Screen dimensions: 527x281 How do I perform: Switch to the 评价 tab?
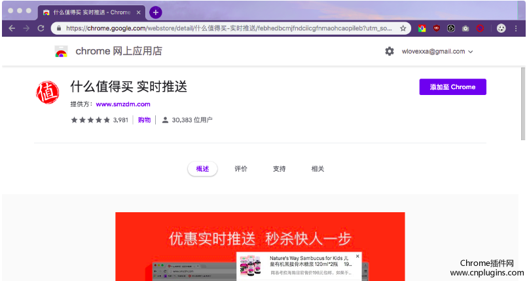pos(241,169)
